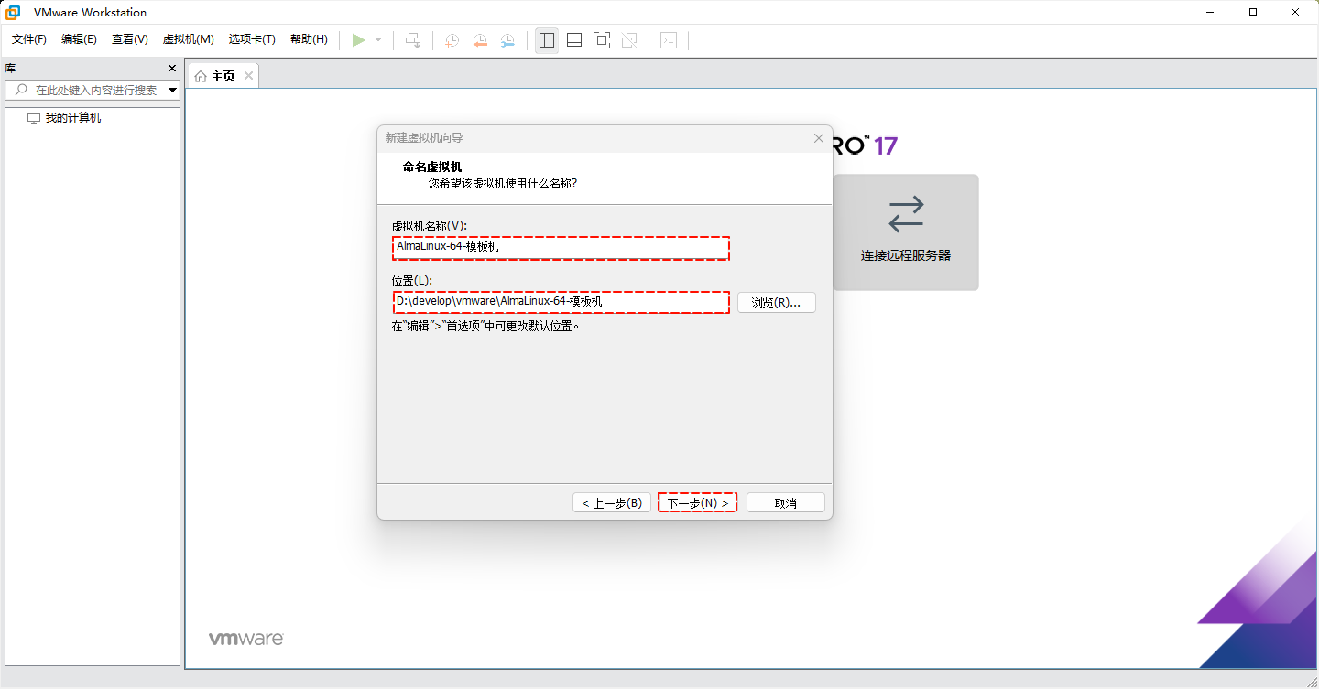Go back with the 上一步(B) button
Image resolution: width=1319 pixels, height=689 pixels.
click(x=611, y=501)
